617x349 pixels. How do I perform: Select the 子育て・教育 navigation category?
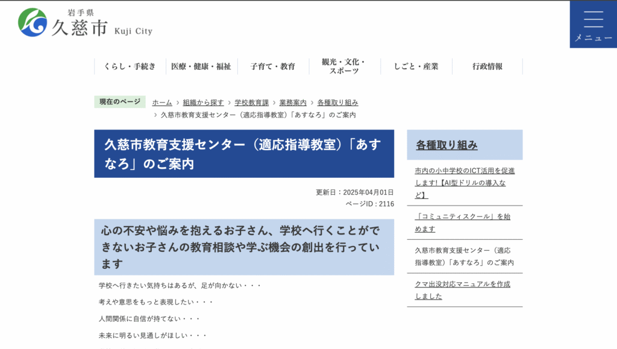[x=273, y=66]
